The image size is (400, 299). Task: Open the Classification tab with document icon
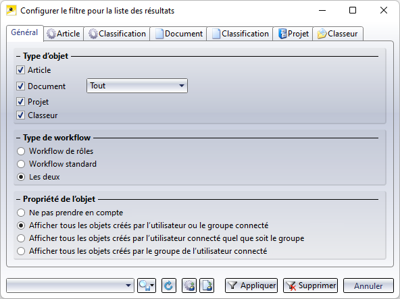click(240, 34)
